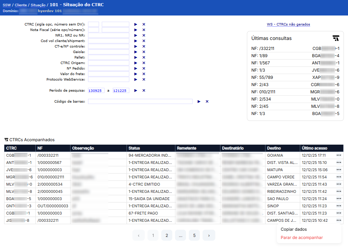This screenshot has height=250, width=348.
Task: Open options menu for MATUPA row
Action: coord(339,170)
